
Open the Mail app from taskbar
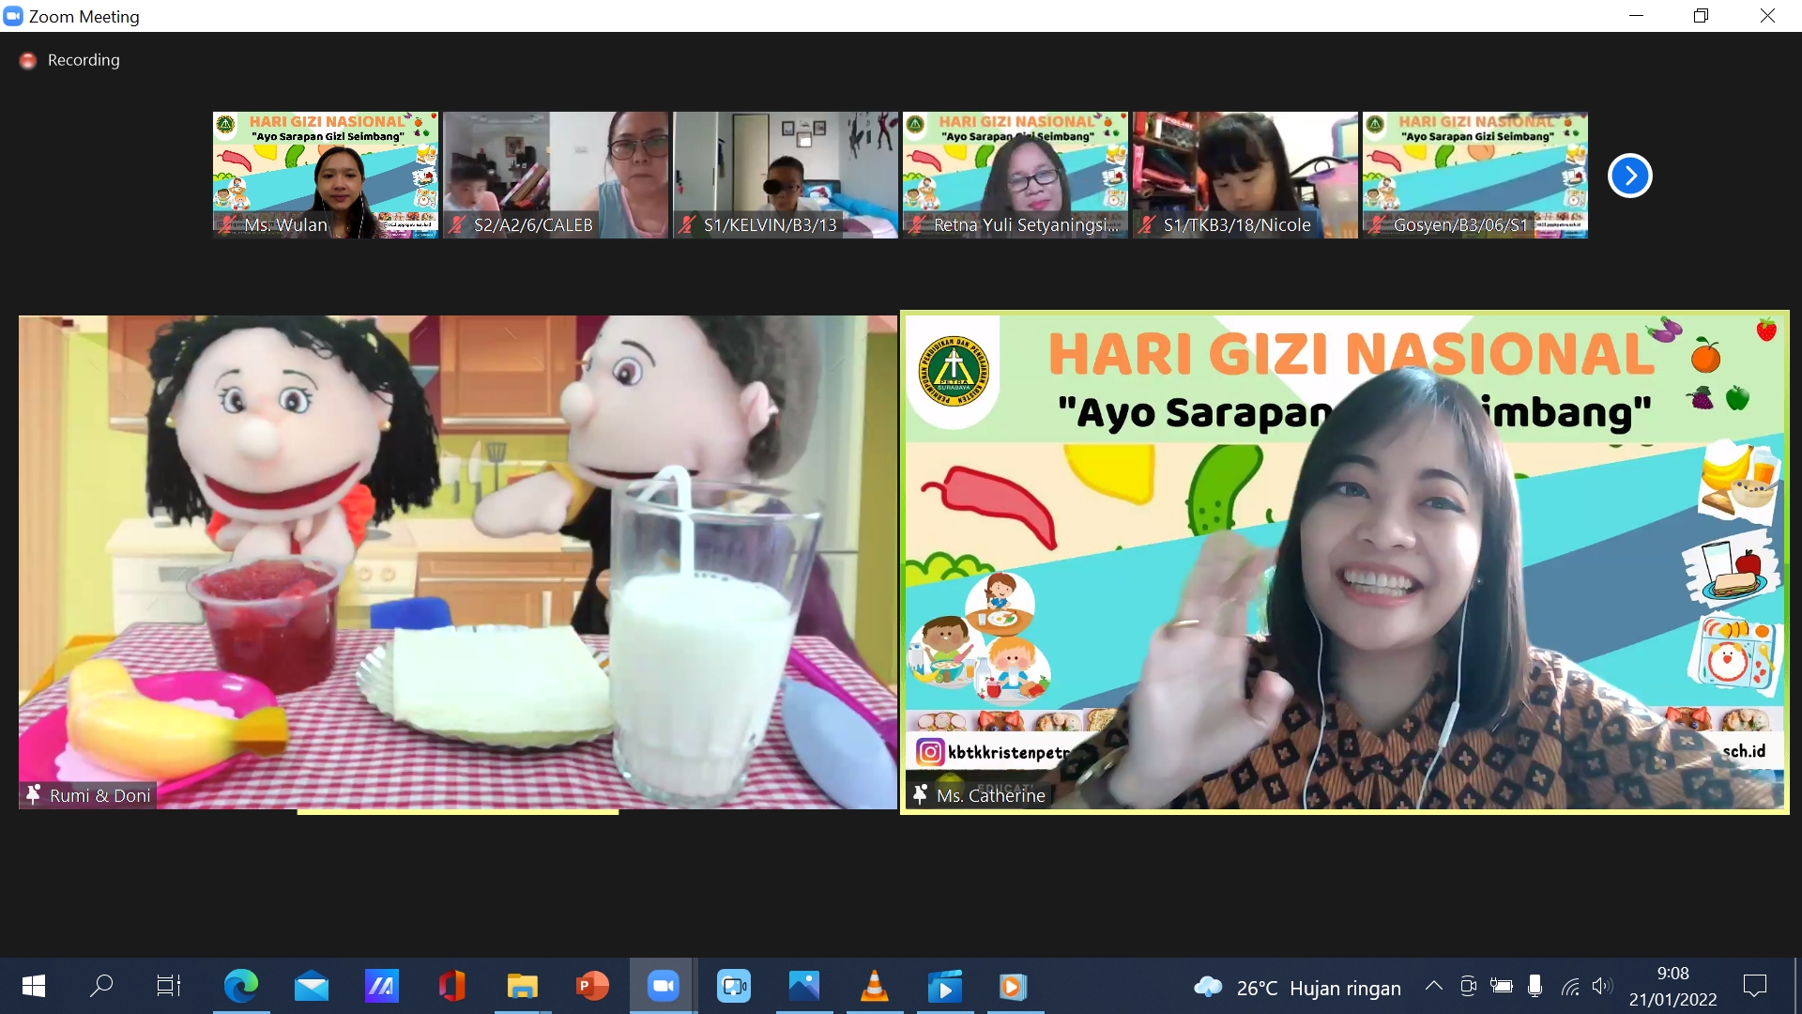point(311,986)
